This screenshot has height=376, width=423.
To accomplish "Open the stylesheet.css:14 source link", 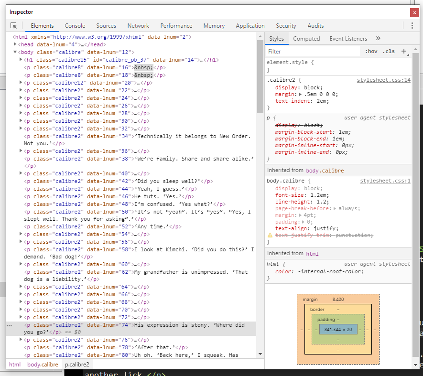I will [383, 80].
